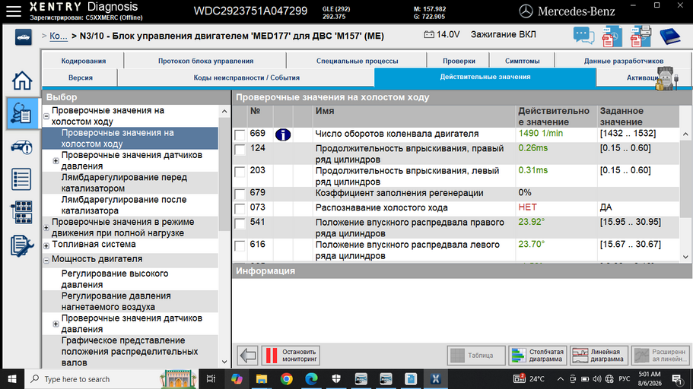693x389 pixels.
Task: Open the 'Симптомы' tab
Action: (523, 61)
